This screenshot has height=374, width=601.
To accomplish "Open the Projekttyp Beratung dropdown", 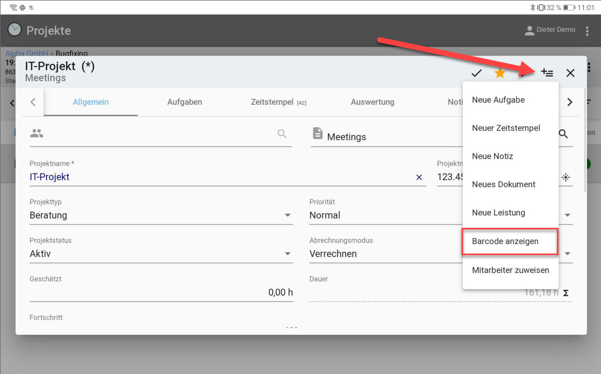I will click(x=161, y=215).
